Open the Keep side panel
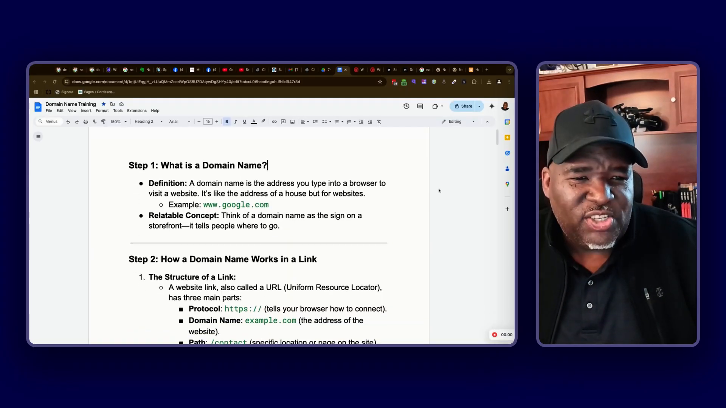Image resolution: width=726 pixels, height=408 pixels. pyautogui.click(x=507, y=138)
